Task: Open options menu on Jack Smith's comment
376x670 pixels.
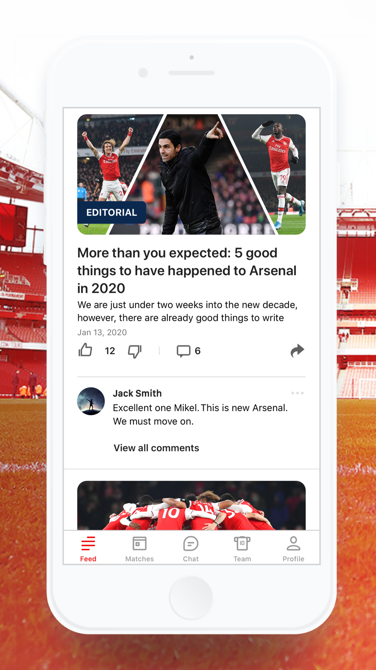Action: click(x=297, y=393)
